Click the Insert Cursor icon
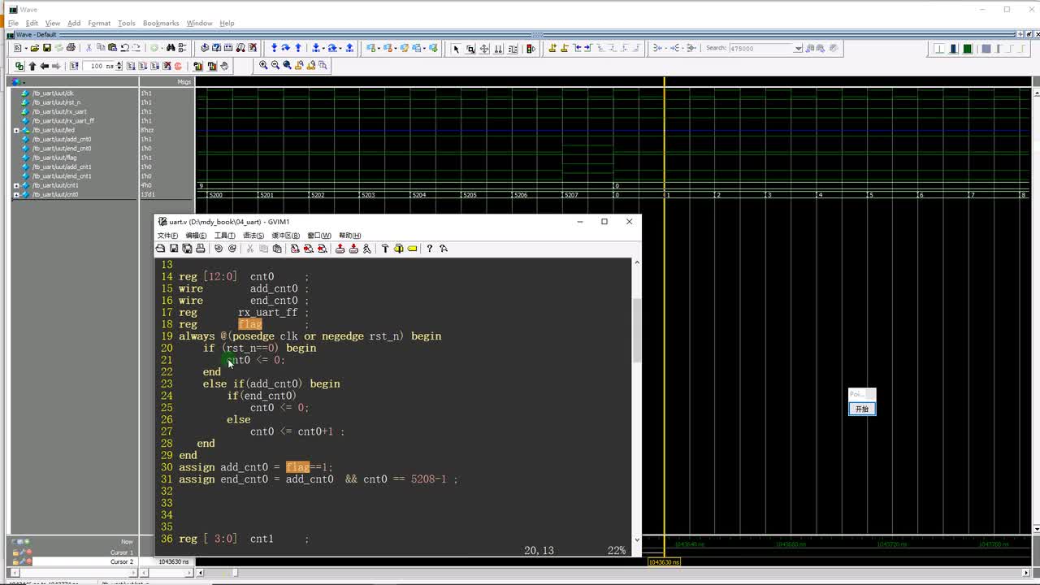The image size is (1040, 585). [x=552, y=48]
